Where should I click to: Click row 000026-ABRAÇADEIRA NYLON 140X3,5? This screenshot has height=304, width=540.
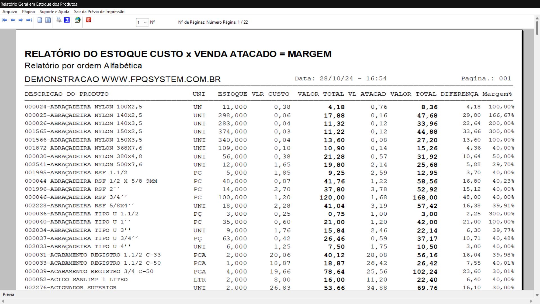[269, 124]
